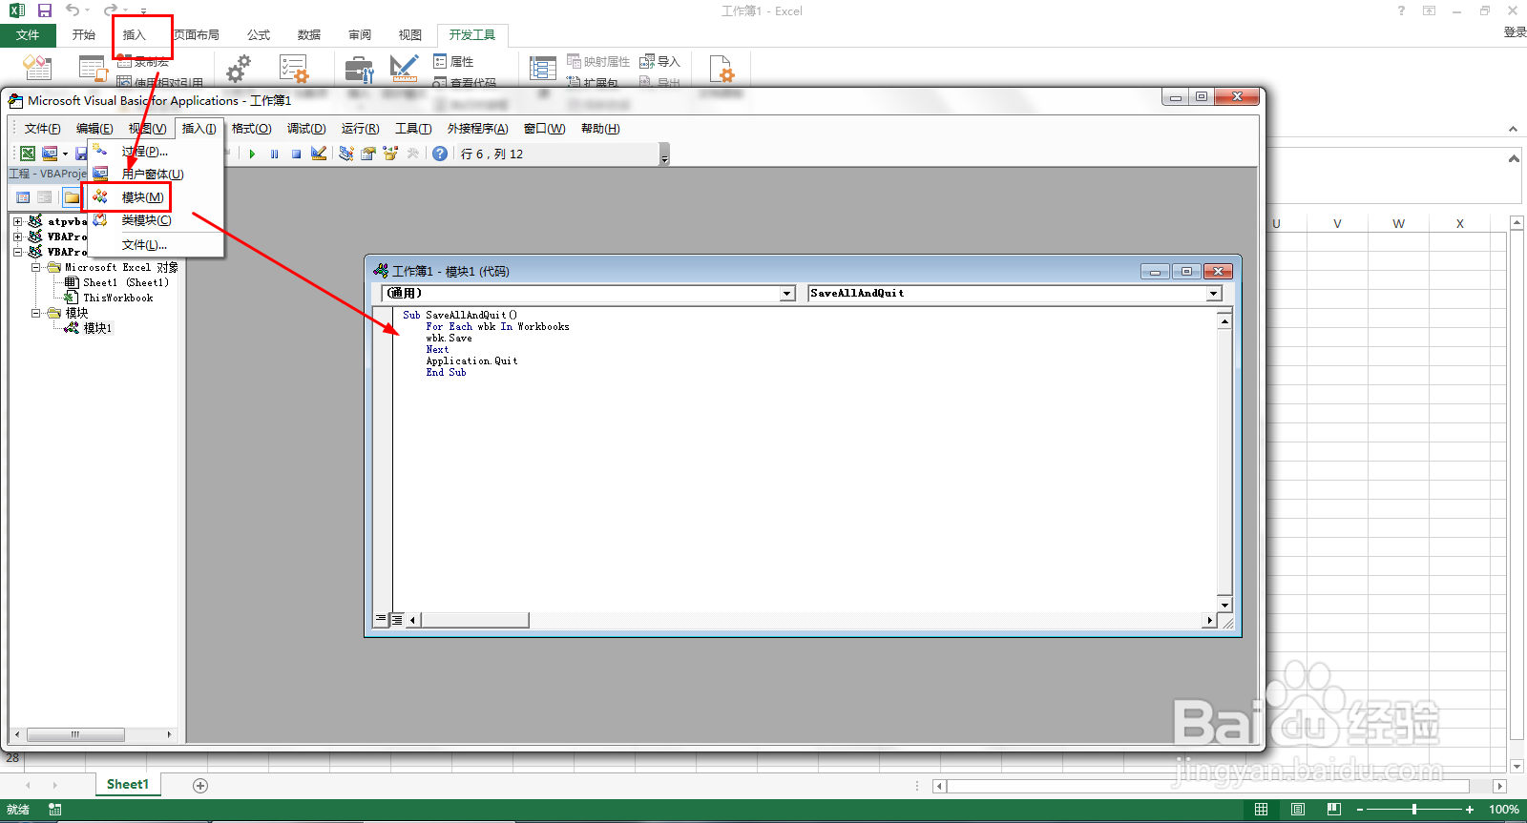
Task: Click 属性 button in Excel ribbon
Action: click(454, 61)
